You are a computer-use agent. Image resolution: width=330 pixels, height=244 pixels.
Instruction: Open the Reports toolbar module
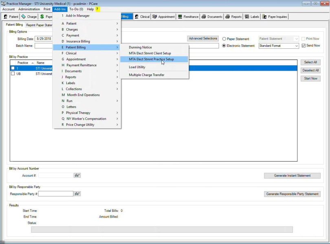[233, 17]
